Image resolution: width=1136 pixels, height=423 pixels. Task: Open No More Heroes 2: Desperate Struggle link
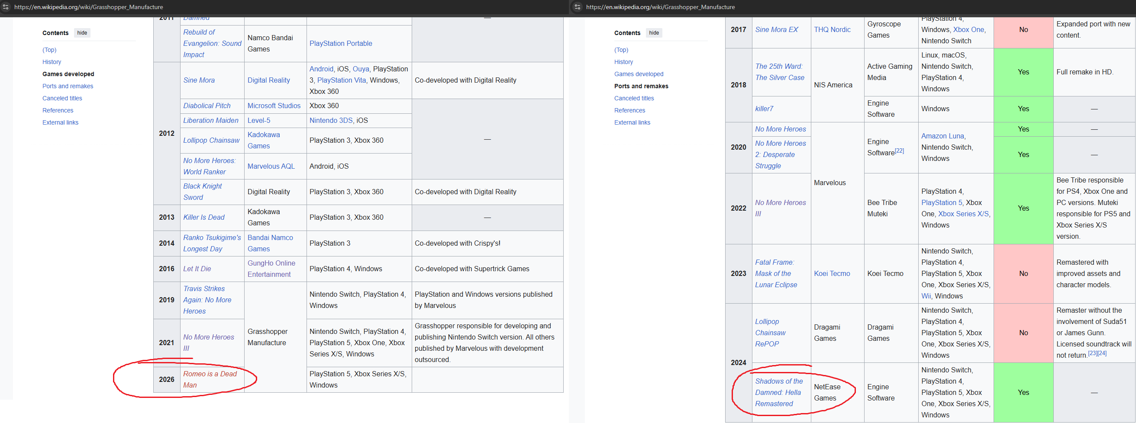coord(781,155)
